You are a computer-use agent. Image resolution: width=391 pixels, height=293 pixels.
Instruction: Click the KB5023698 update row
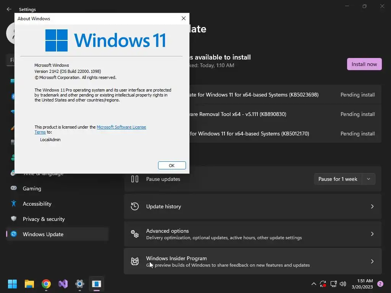[285, 95]
